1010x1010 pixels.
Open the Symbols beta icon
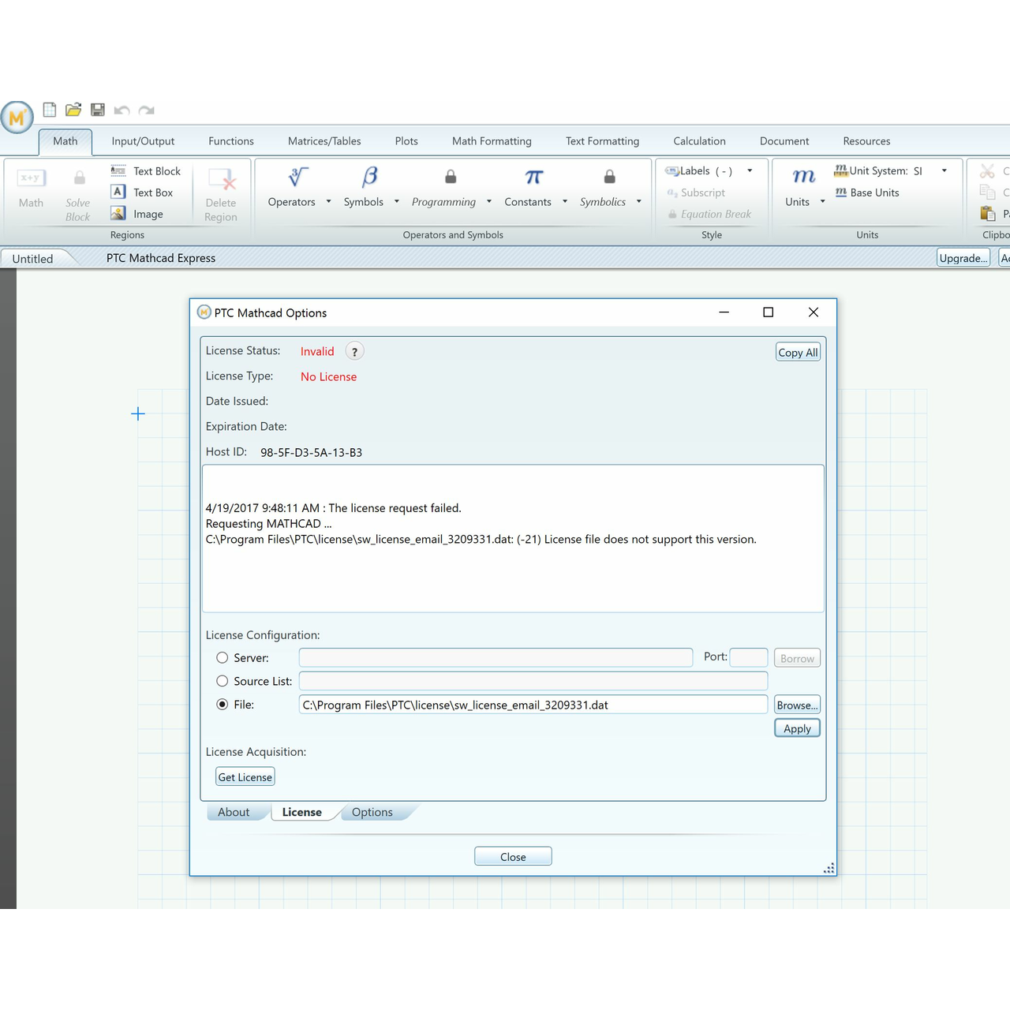coord(369,178)
